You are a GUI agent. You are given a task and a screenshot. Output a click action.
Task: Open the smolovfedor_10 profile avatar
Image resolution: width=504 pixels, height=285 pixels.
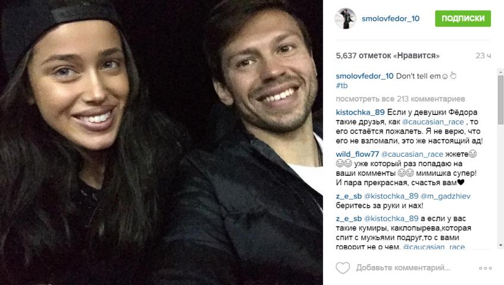[x=346, y=18]
